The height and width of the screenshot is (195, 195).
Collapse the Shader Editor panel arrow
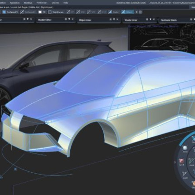pyautogui.click(x=69, y=19)
